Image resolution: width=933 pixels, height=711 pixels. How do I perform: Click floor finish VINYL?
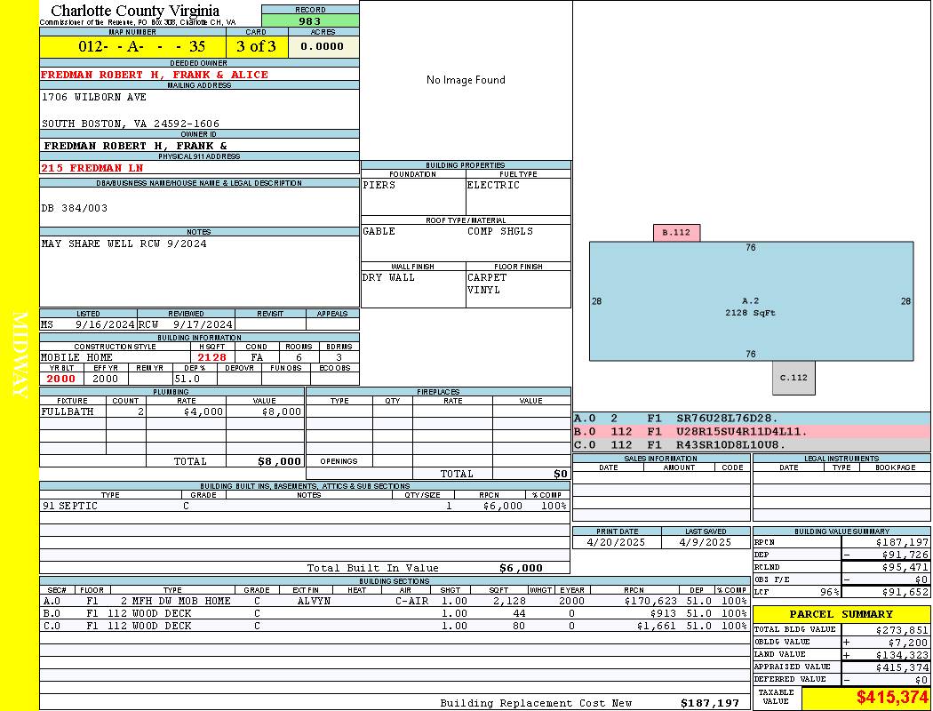tap(483, 290)
